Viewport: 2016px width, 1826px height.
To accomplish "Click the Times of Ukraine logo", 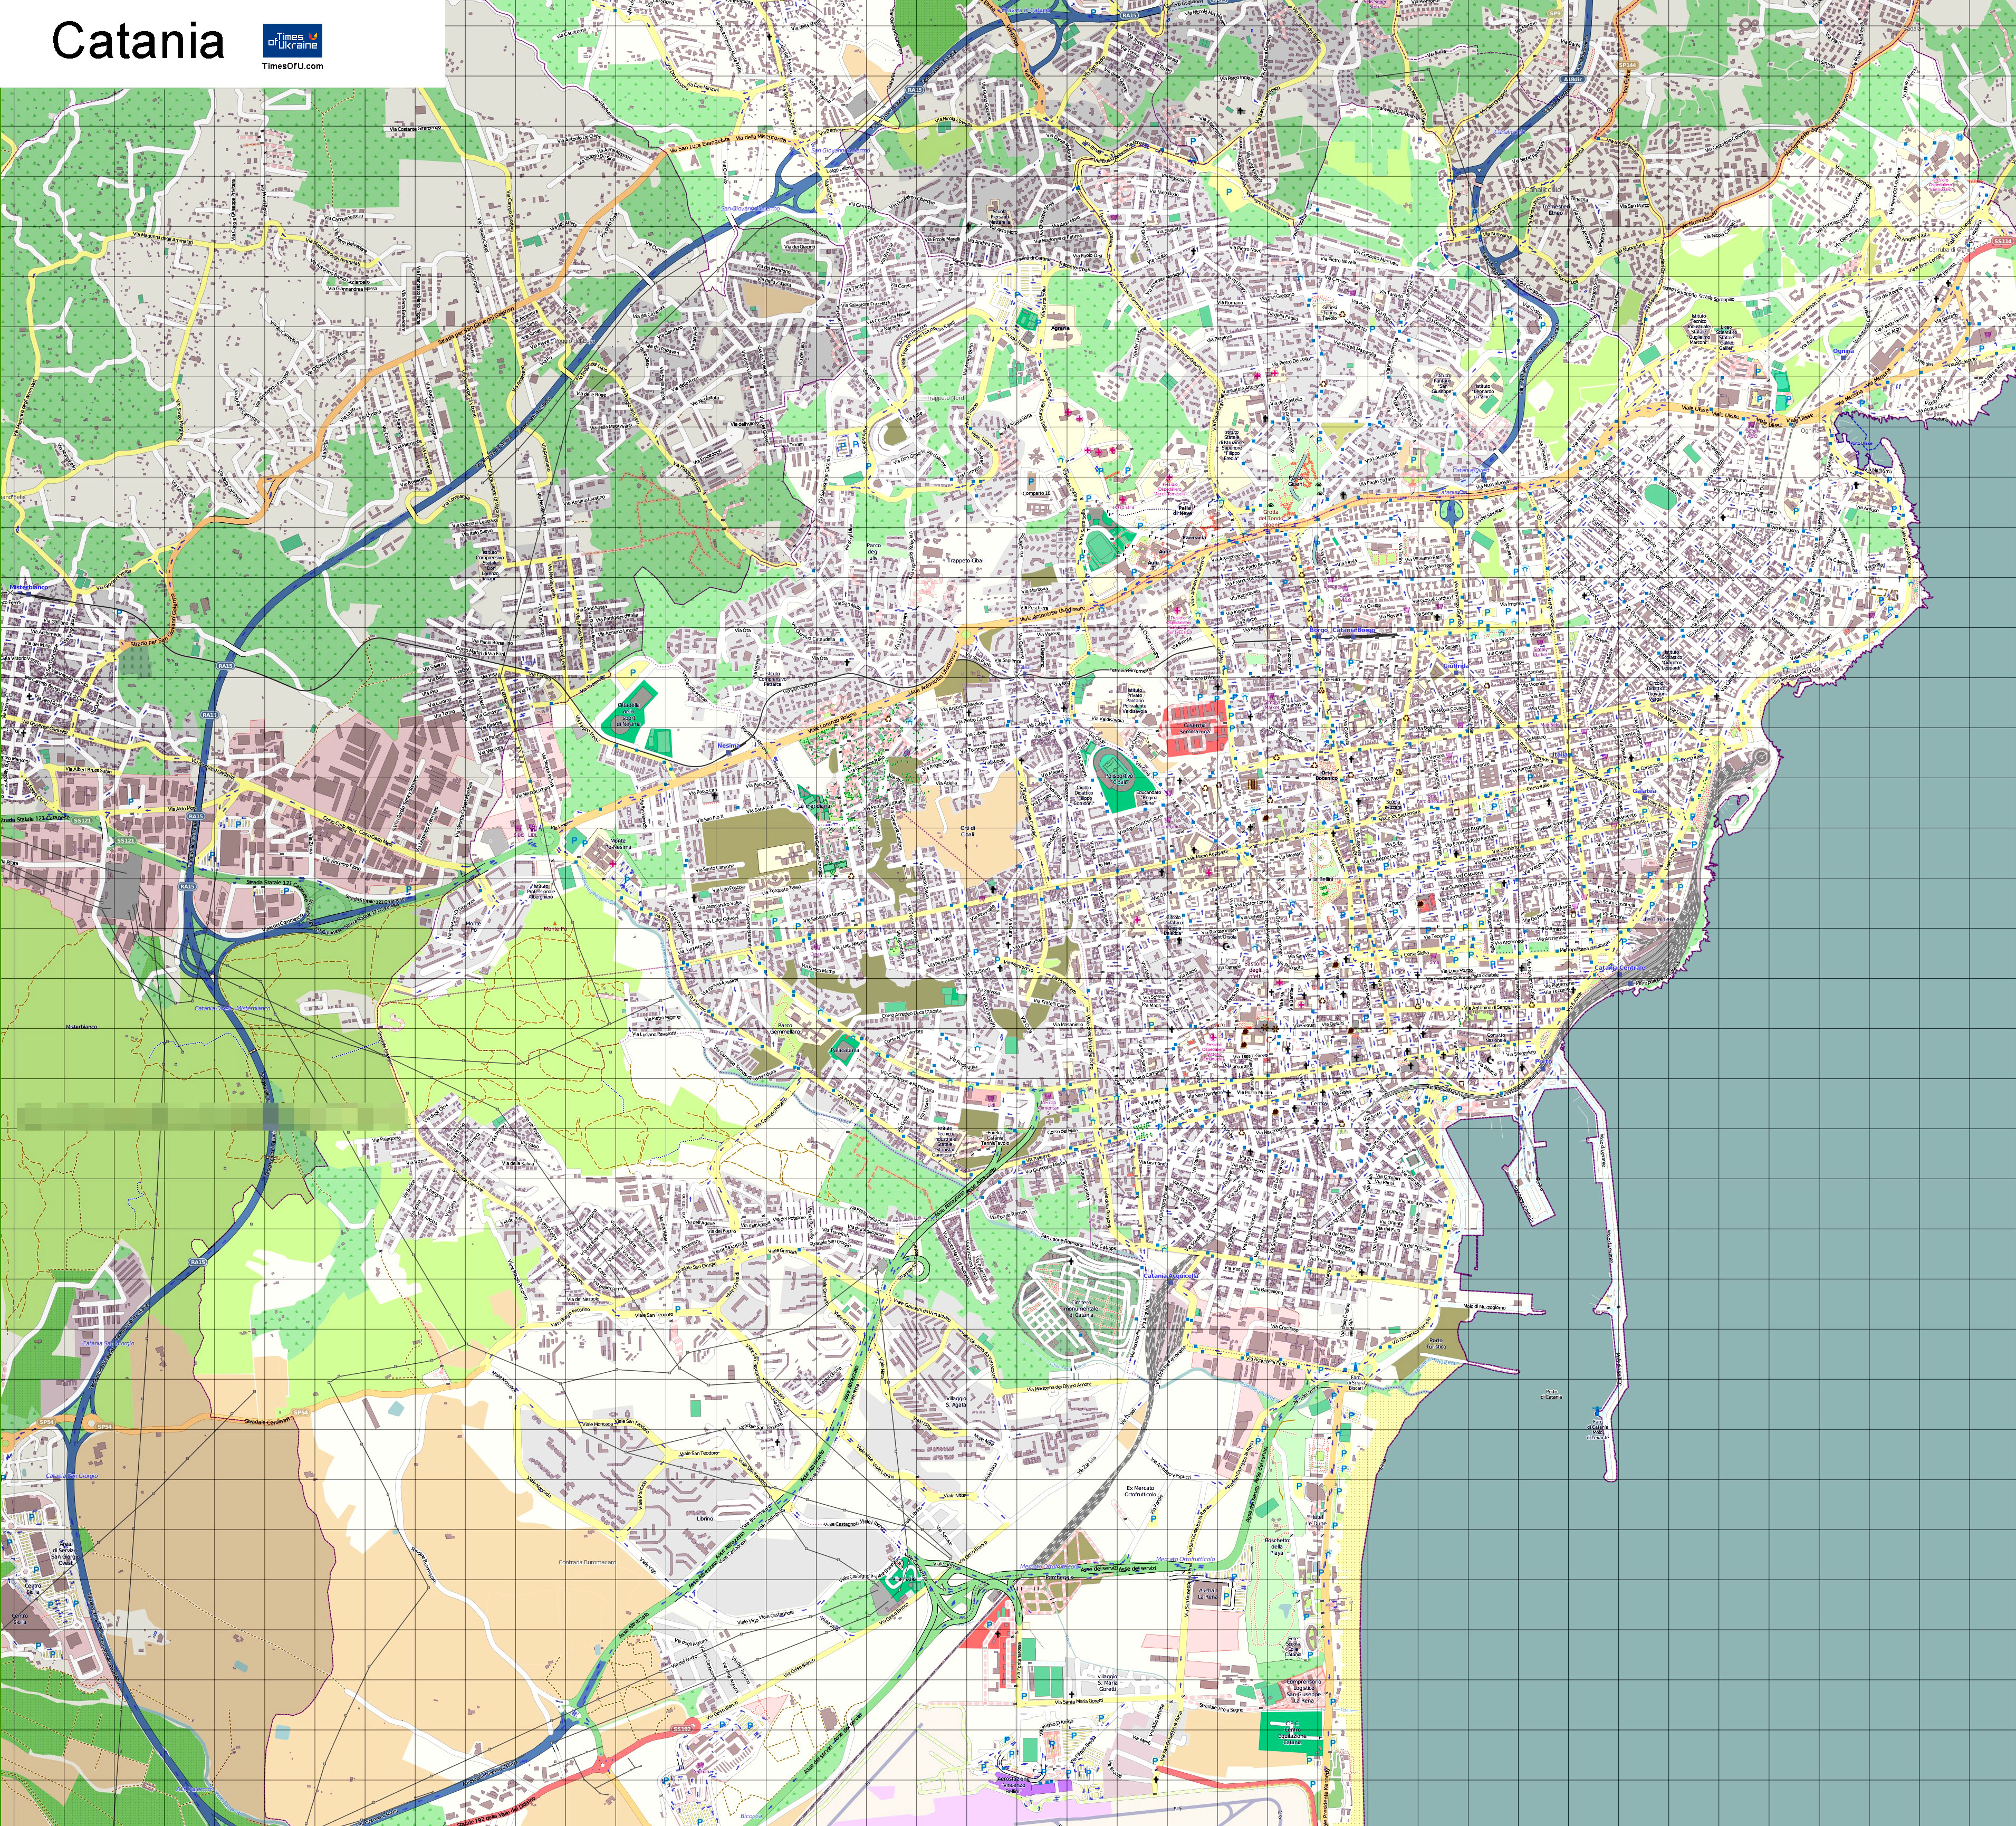I will [x=292, y=41].
